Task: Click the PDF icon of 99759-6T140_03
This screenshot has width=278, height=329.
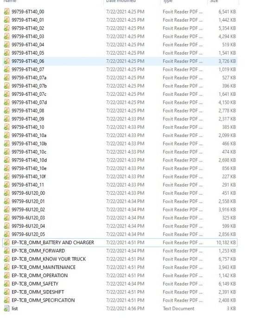Action: click(x=7, y=36)
